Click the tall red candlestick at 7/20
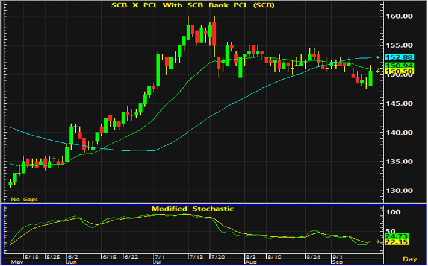428x266 pixels. click(214, 33)
